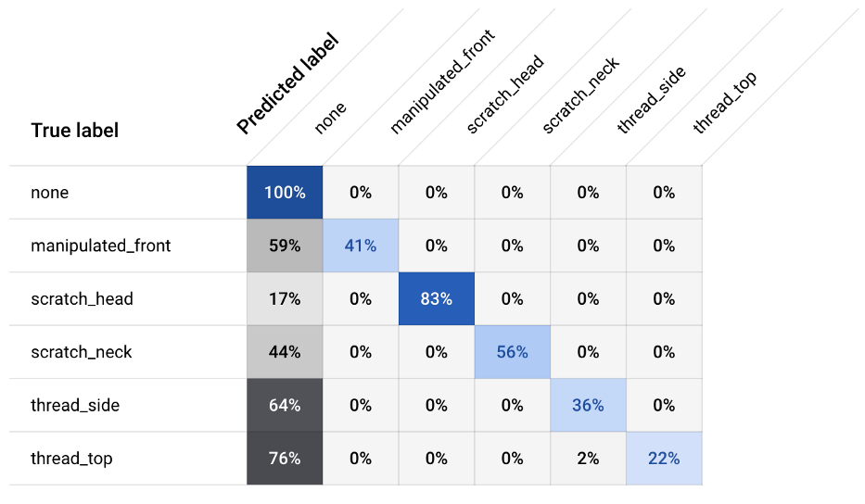Select the 44% cell in scratch_neck row

coord(285,352)
